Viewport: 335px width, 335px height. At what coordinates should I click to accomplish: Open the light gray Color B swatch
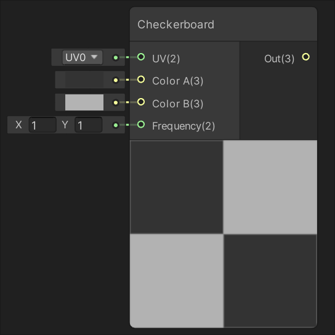click(x=84, y=102)
